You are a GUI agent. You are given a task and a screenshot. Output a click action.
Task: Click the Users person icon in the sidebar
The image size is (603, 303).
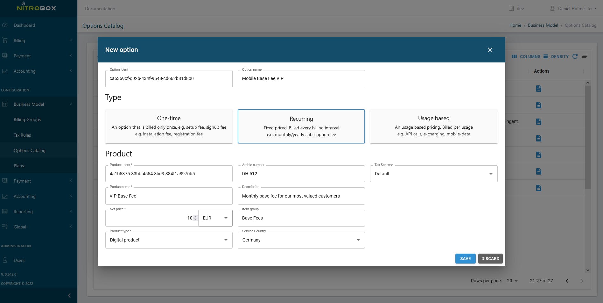(5, 260)
